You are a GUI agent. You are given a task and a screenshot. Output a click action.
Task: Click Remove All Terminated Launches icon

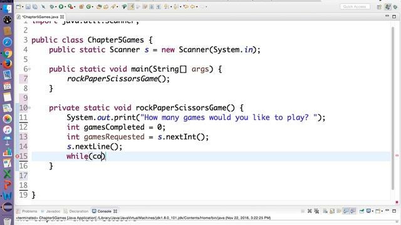(x=316, y=211)
